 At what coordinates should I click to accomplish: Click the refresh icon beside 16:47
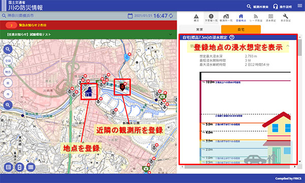coord(171,16)
